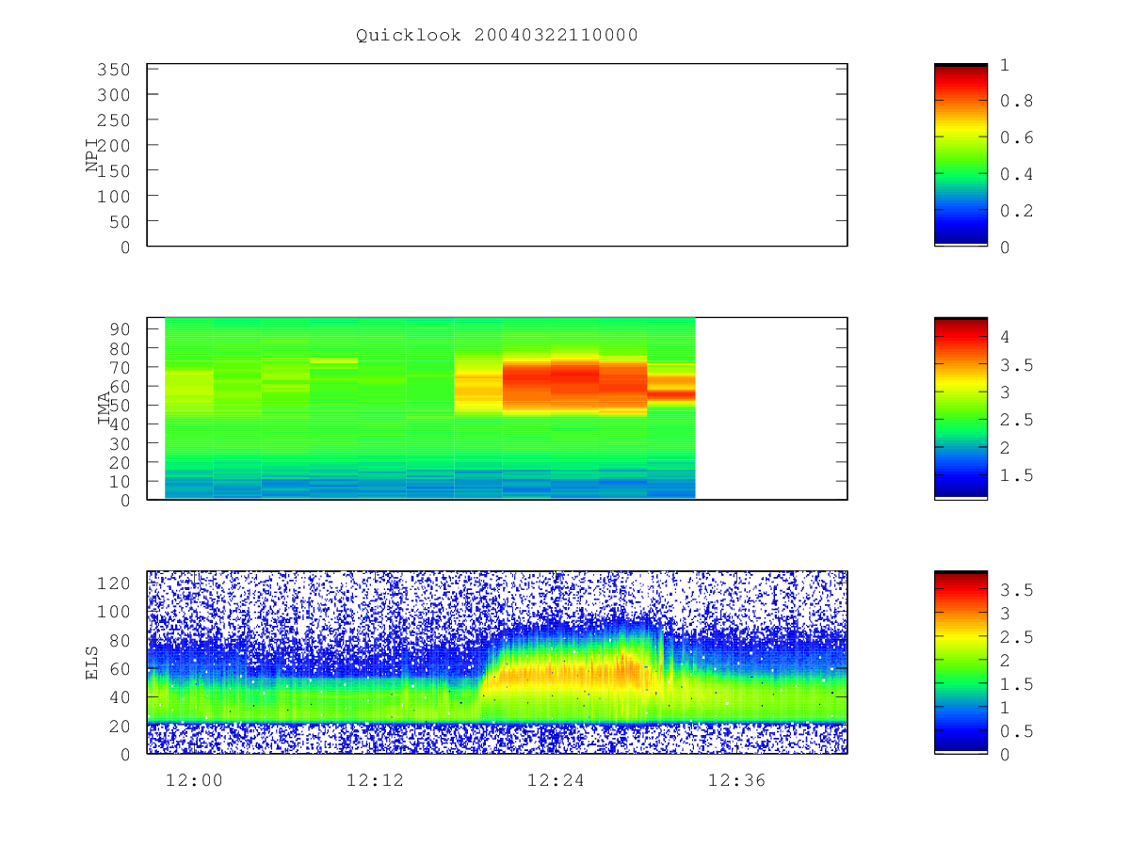Click the title "Quicklook 20040322110000"
The width and height of the screenshot is (1130, 847).
497,36
